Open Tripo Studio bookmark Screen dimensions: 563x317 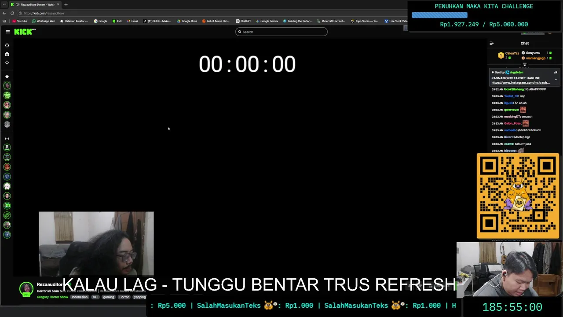click(x=364, y=21)
